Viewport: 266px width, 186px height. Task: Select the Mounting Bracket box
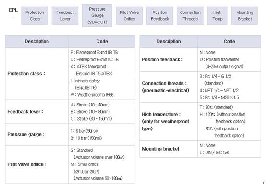point(244,16)
